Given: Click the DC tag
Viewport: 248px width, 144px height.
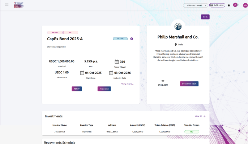Looking at the screenshot, I should pos(70,32).
